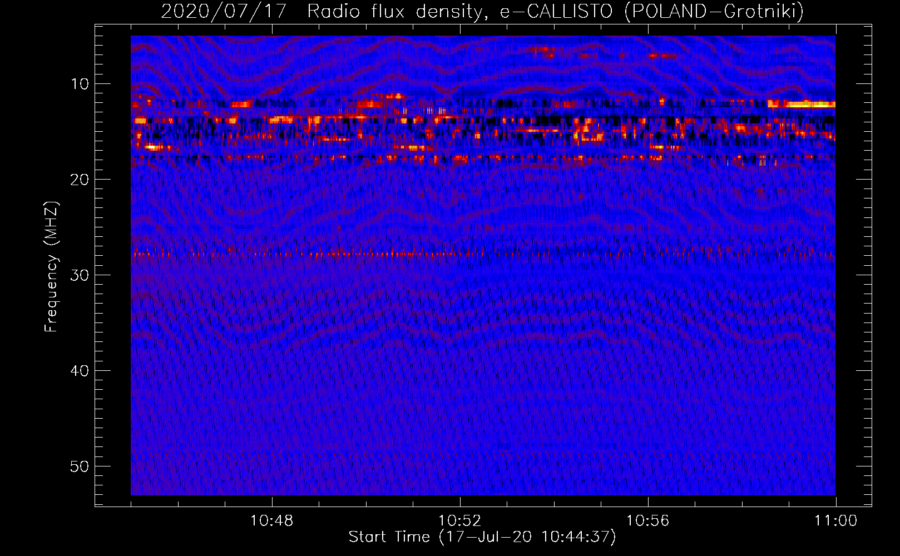Click the plot title 'Radio flux density, e-CALLISTO'
This screenshot has width=900, height=556.
459,11
